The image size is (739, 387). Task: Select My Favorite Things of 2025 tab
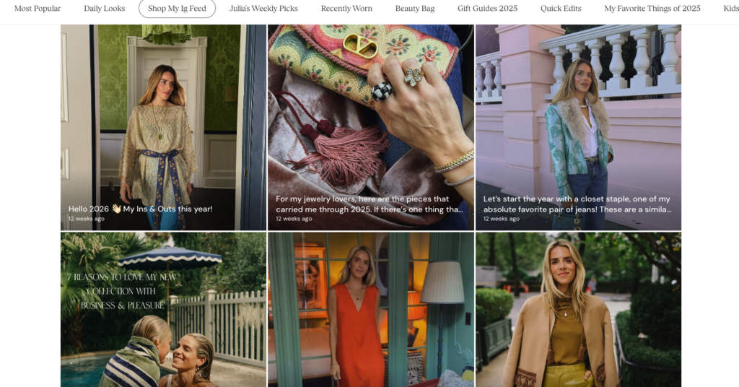coord(652,9)
